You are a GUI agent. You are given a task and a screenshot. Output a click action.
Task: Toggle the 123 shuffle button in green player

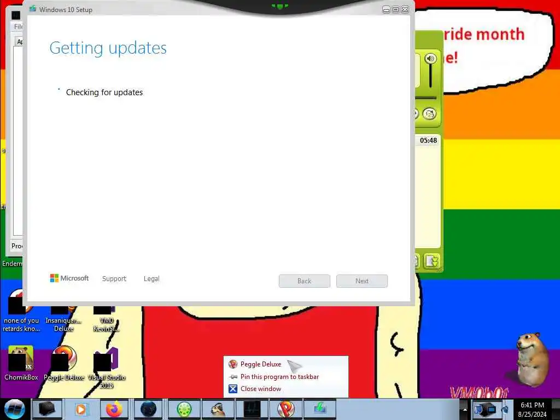tap(430, 114)
